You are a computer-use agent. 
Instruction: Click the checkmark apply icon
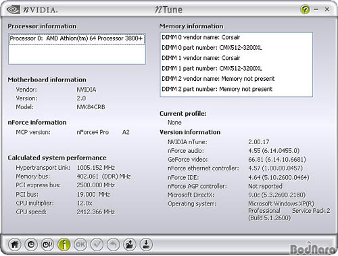tap(97, 245)
